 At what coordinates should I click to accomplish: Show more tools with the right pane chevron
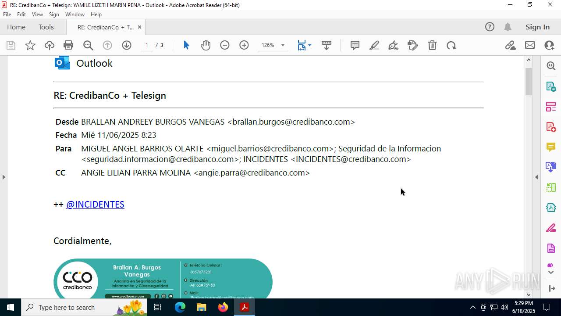pyautogui.click(x=551, y=273)
